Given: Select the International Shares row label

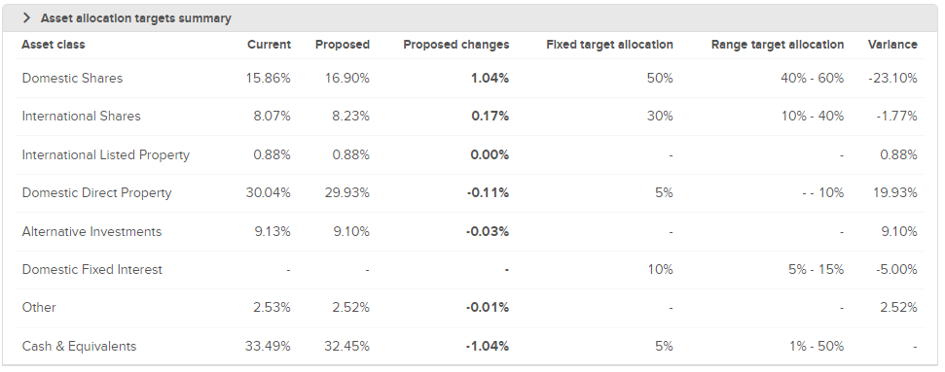Looking at the screenshot, I should coord(82,117).
